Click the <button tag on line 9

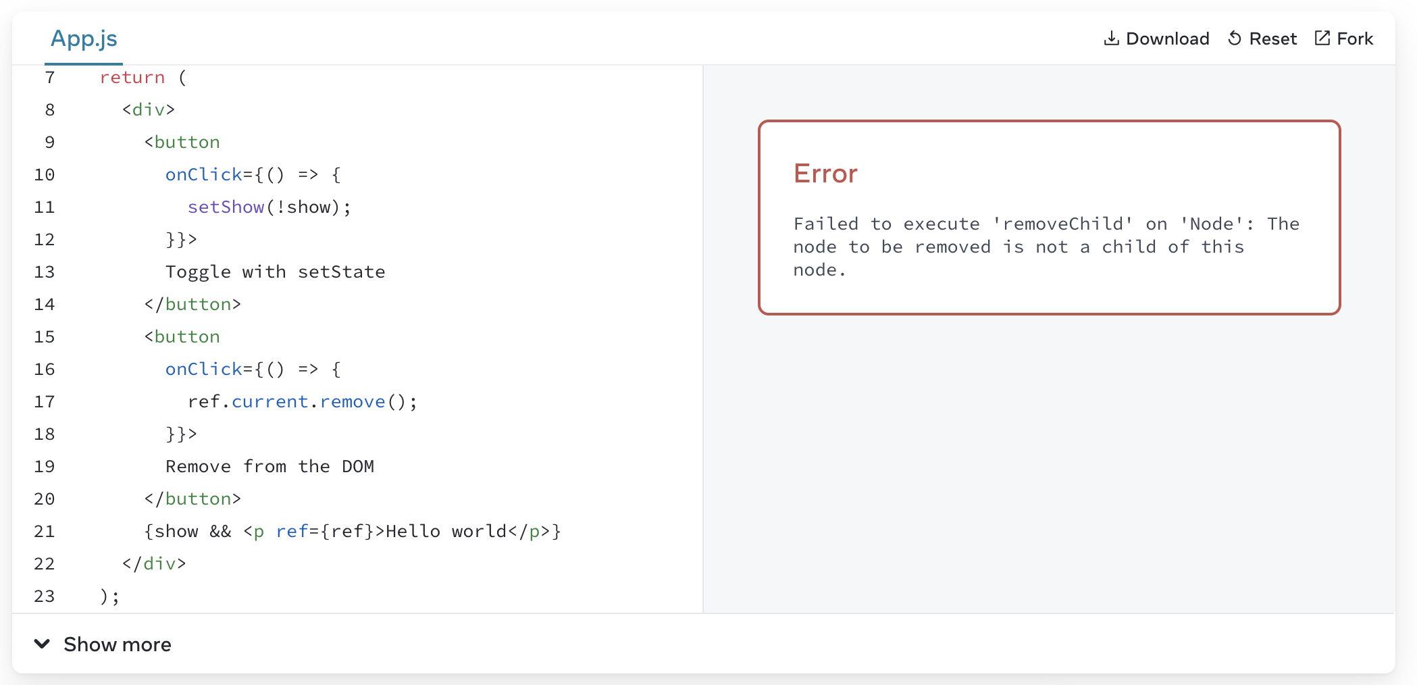pos(182,142)
